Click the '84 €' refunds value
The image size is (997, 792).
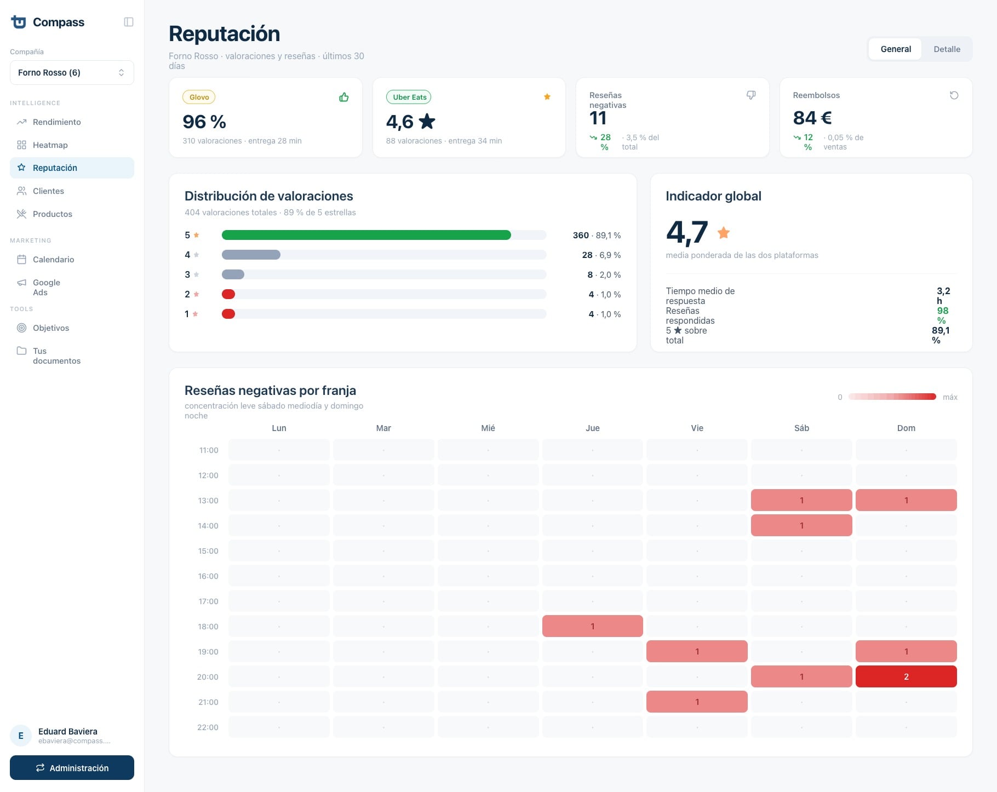pyautogui.click(x=812, y=118)
